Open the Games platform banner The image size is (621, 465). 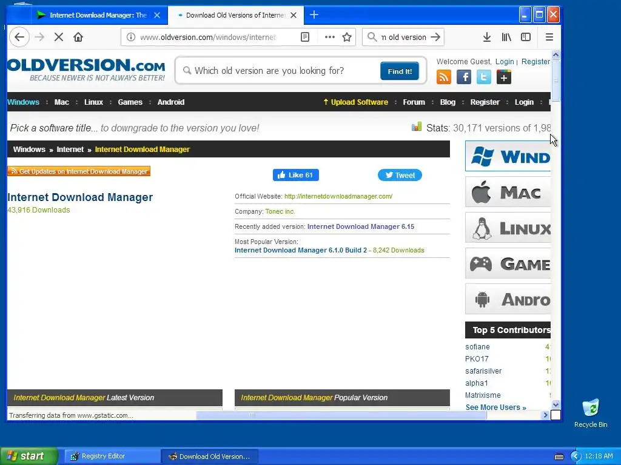pyautogui.click(x=508, y=263)
